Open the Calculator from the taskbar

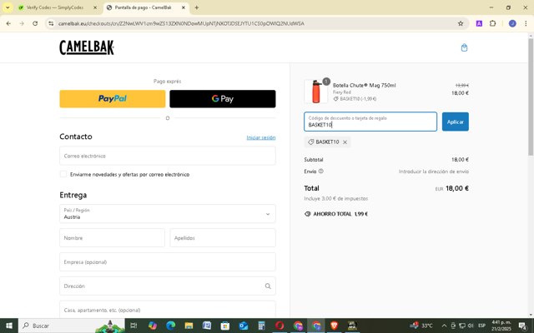(261, 326)
